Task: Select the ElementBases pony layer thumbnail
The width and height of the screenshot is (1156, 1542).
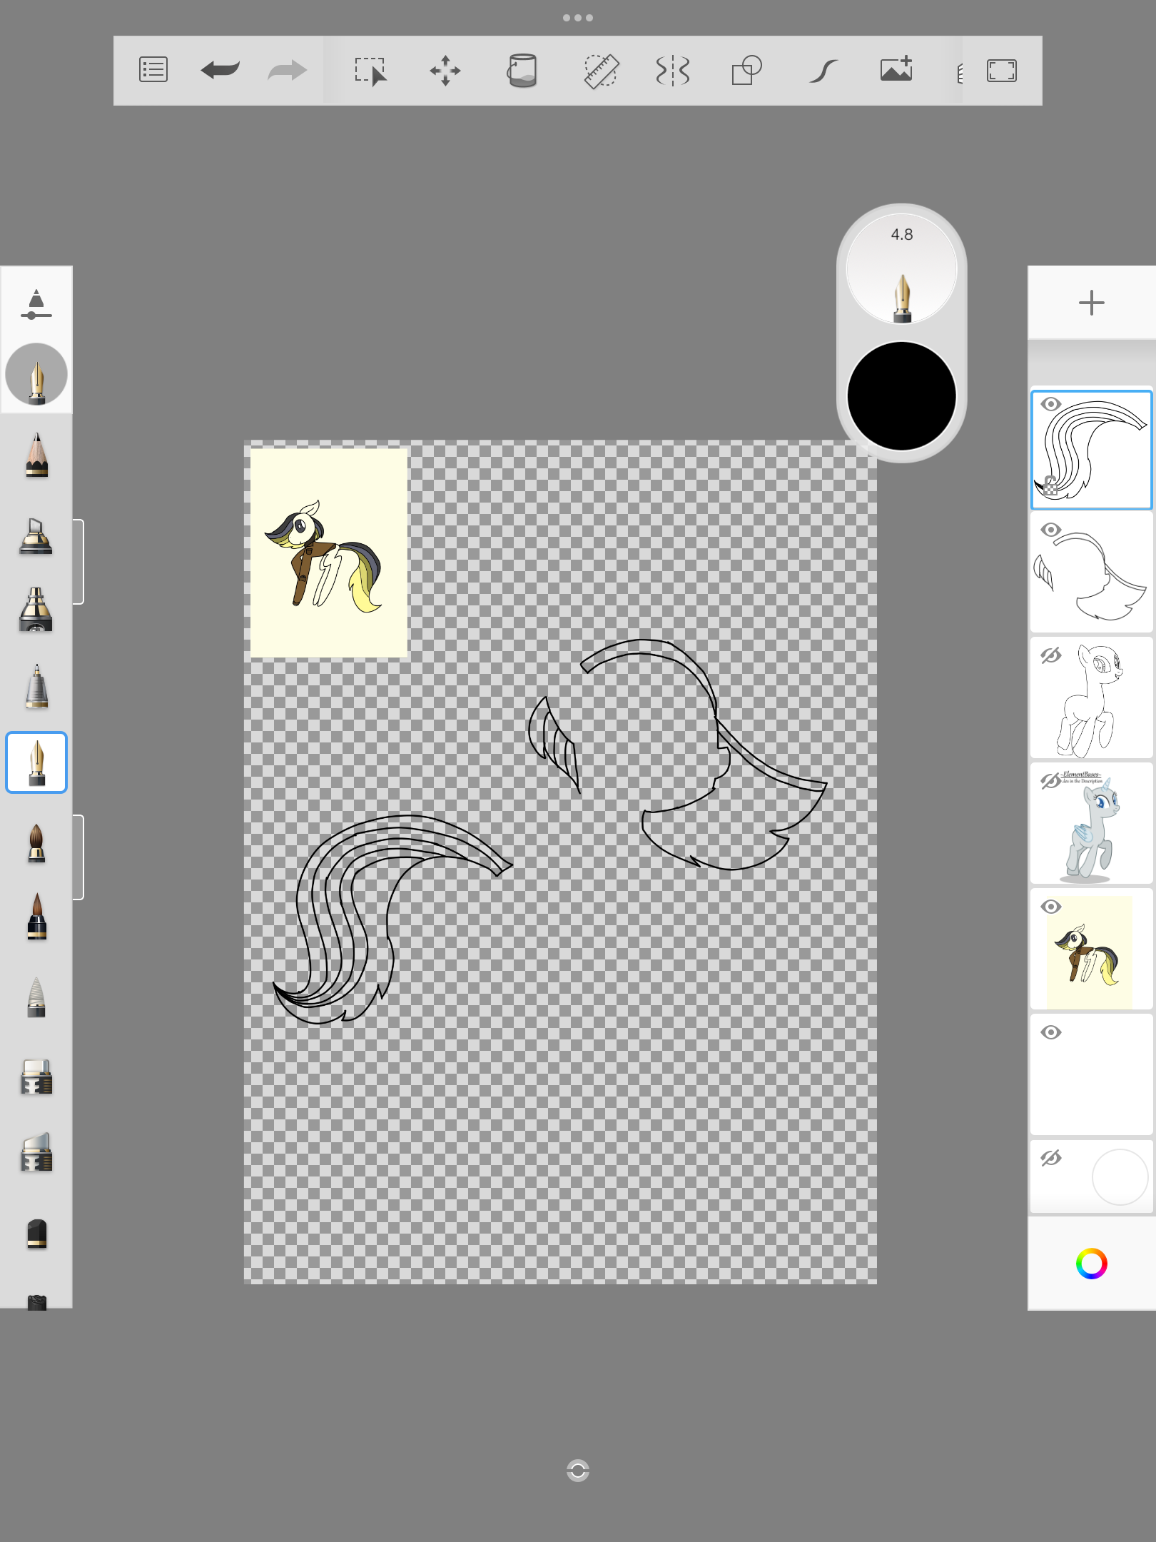Action: click(1092, 824)
